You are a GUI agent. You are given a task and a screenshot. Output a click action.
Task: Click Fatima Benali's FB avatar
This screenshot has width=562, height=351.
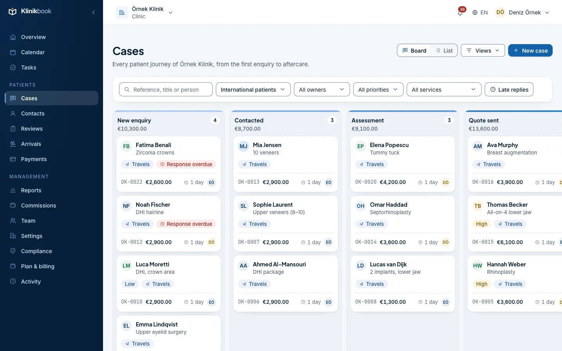click(x=126, y=147)
